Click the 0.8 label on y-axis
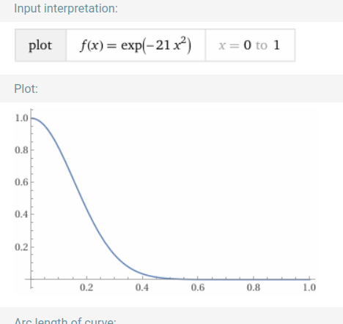 pyautogui.click(x=21, y=150)
